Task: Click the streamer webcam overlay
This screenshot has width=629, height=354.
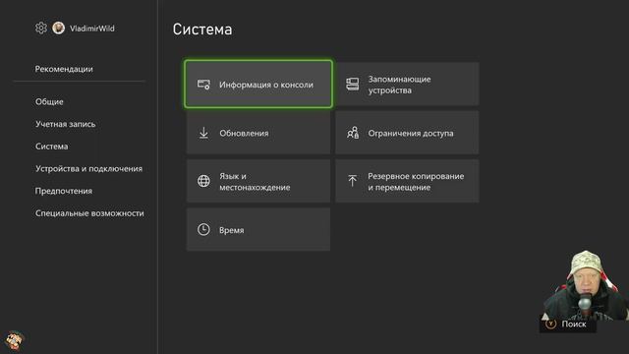Action: (586, 285)
